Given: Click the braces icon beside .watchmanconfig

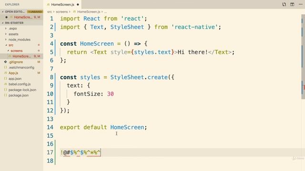Looking at the screenshot, I should pos(5,67).
